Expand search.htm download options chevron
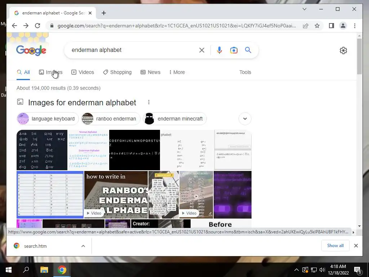Viewport: 369px width, 277px height. click(83, 246)
